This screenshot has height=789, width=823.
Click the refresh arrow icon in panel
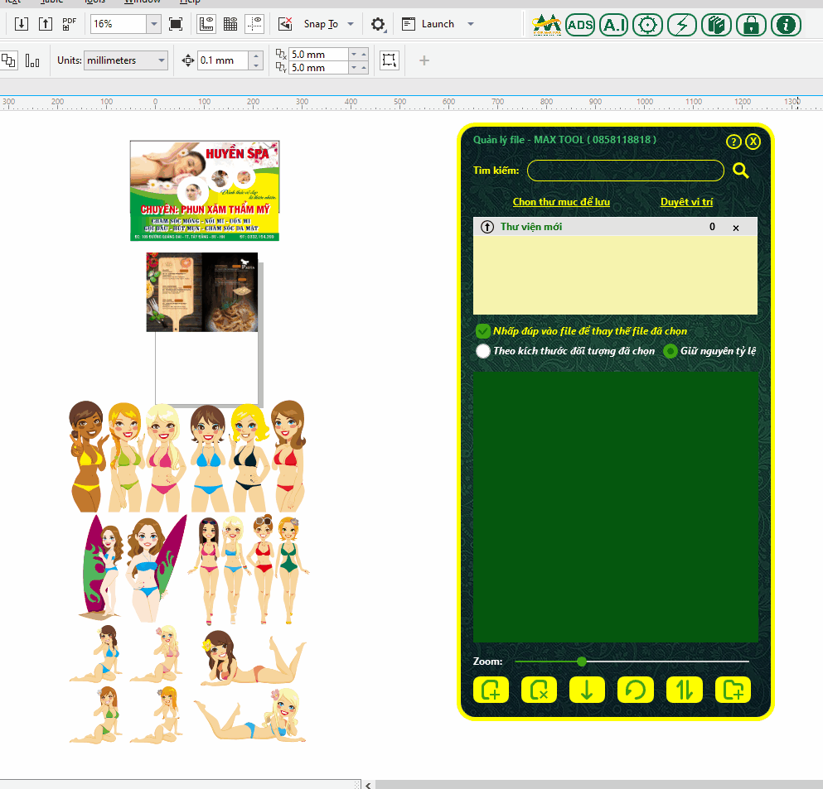[635, 690]
